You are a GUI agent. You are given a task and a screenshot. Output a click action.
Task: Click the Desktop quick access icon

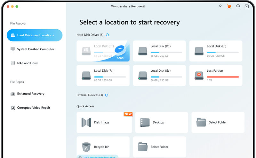[x=145, y=123]
